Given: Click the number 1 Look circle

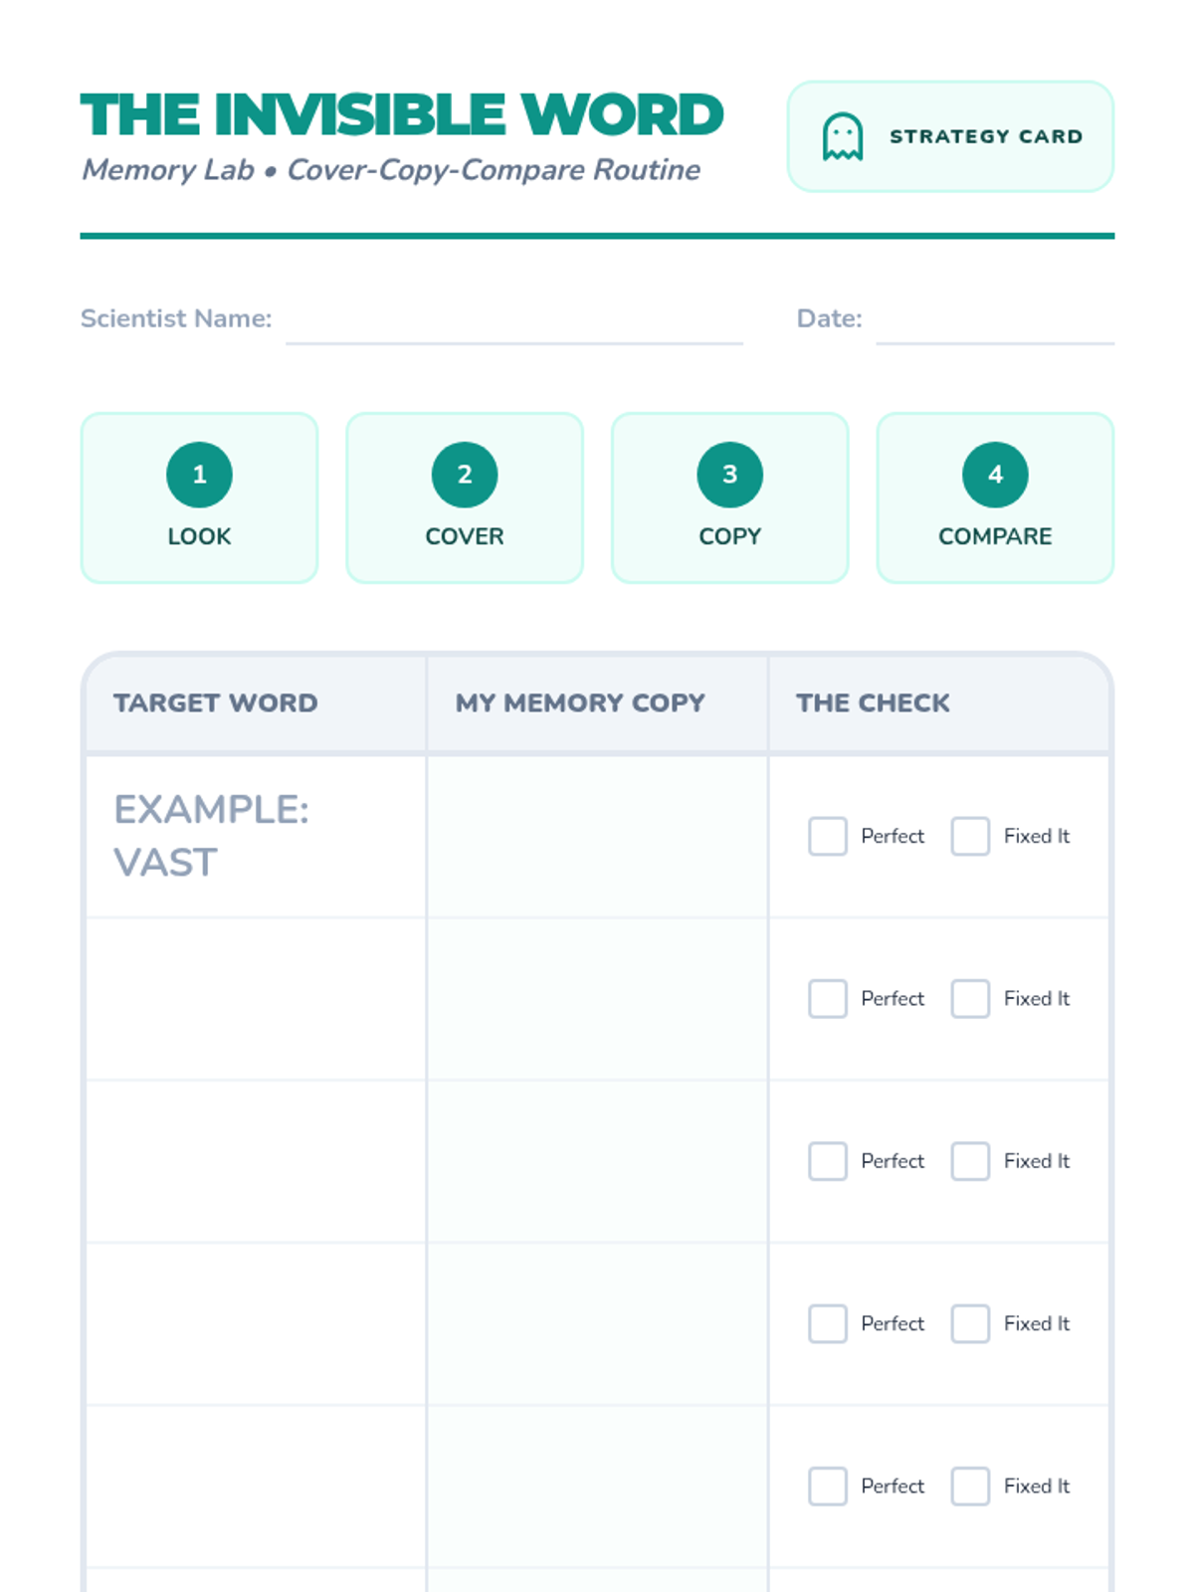Looking at the screenshot, I should pos(199,475).
